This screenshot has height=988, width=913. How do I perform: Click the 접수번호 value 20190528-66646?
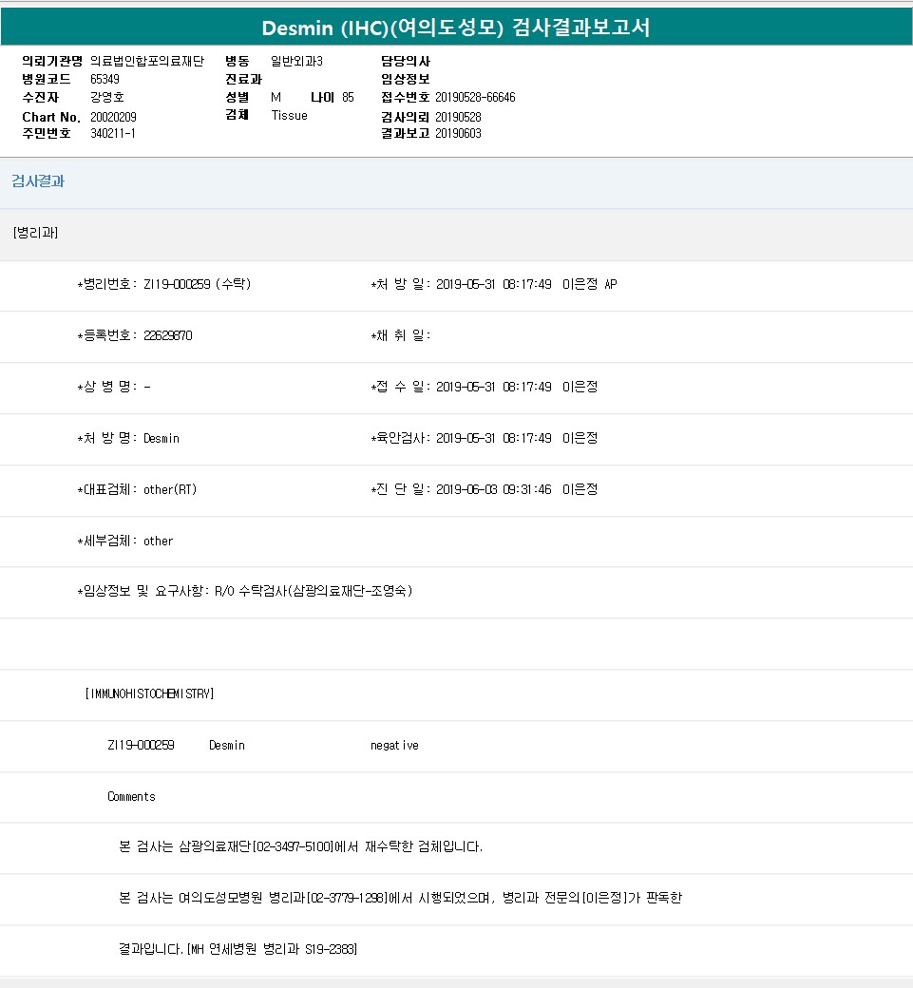pos(475,97)
